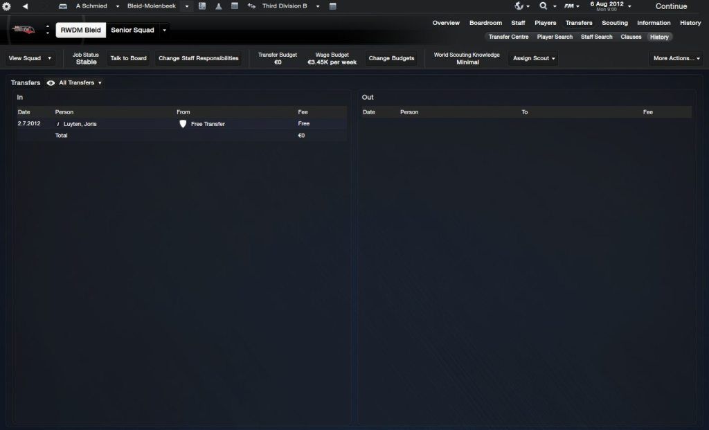
Task: Open the Assign Scout dropdown
Action: click(534, 58)
